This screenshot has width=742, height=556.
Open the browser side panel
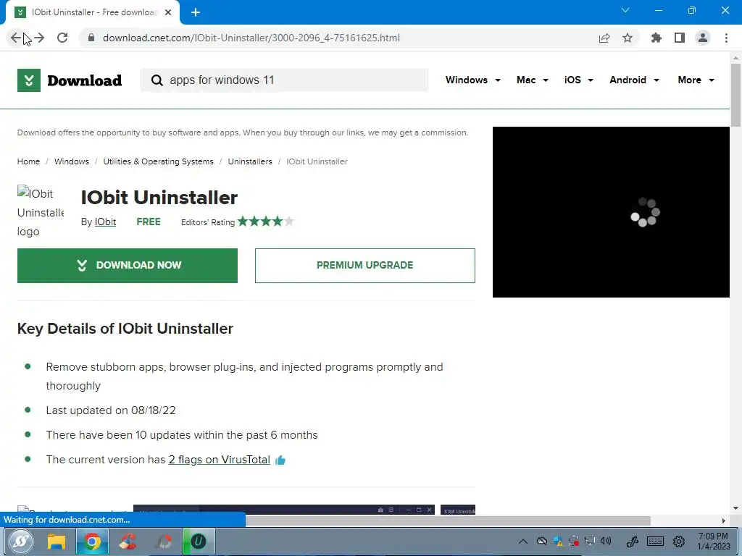pos(680,38)
